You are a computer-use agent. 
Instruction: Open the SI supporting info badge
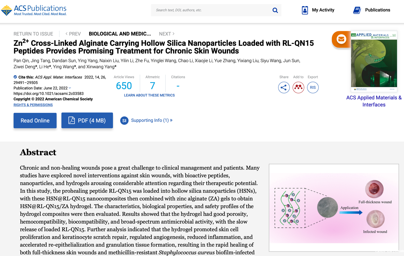coord(124,121)
